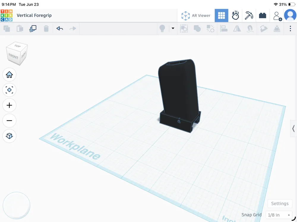Click the Copy toolbar icon

click(7, 29)
